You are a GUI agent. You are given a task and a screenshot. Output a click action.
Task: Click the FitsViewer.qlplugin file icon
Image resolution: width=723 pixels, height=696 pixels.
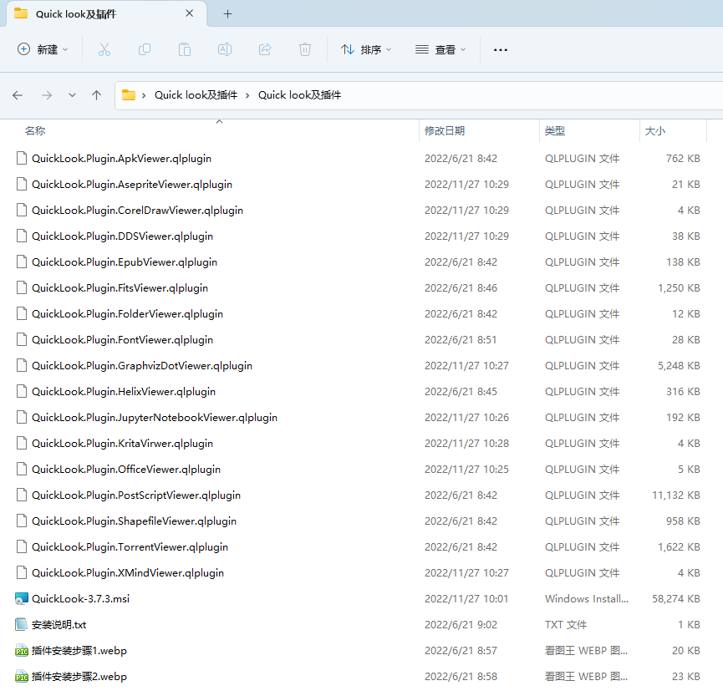[21, 287]
